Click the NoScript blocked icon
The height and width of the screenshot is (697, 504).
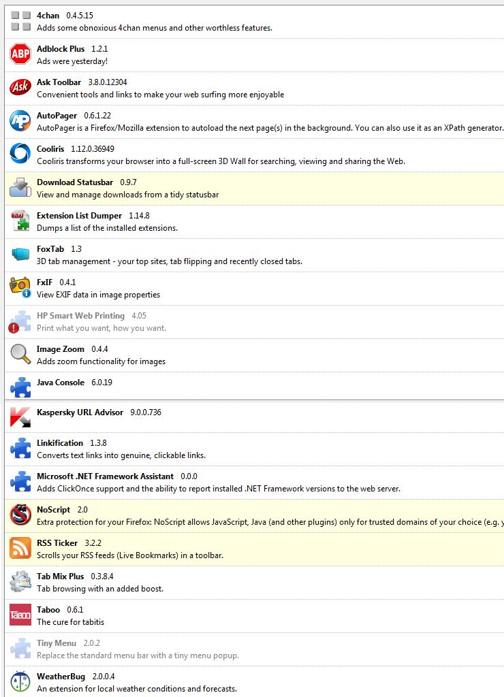click(20, 515)
